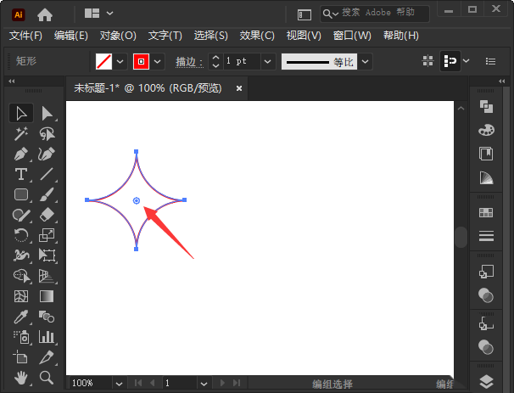The width and height of the screenshot is (514, 393).
Task: Click the Home icon
Action: [44, 14]
